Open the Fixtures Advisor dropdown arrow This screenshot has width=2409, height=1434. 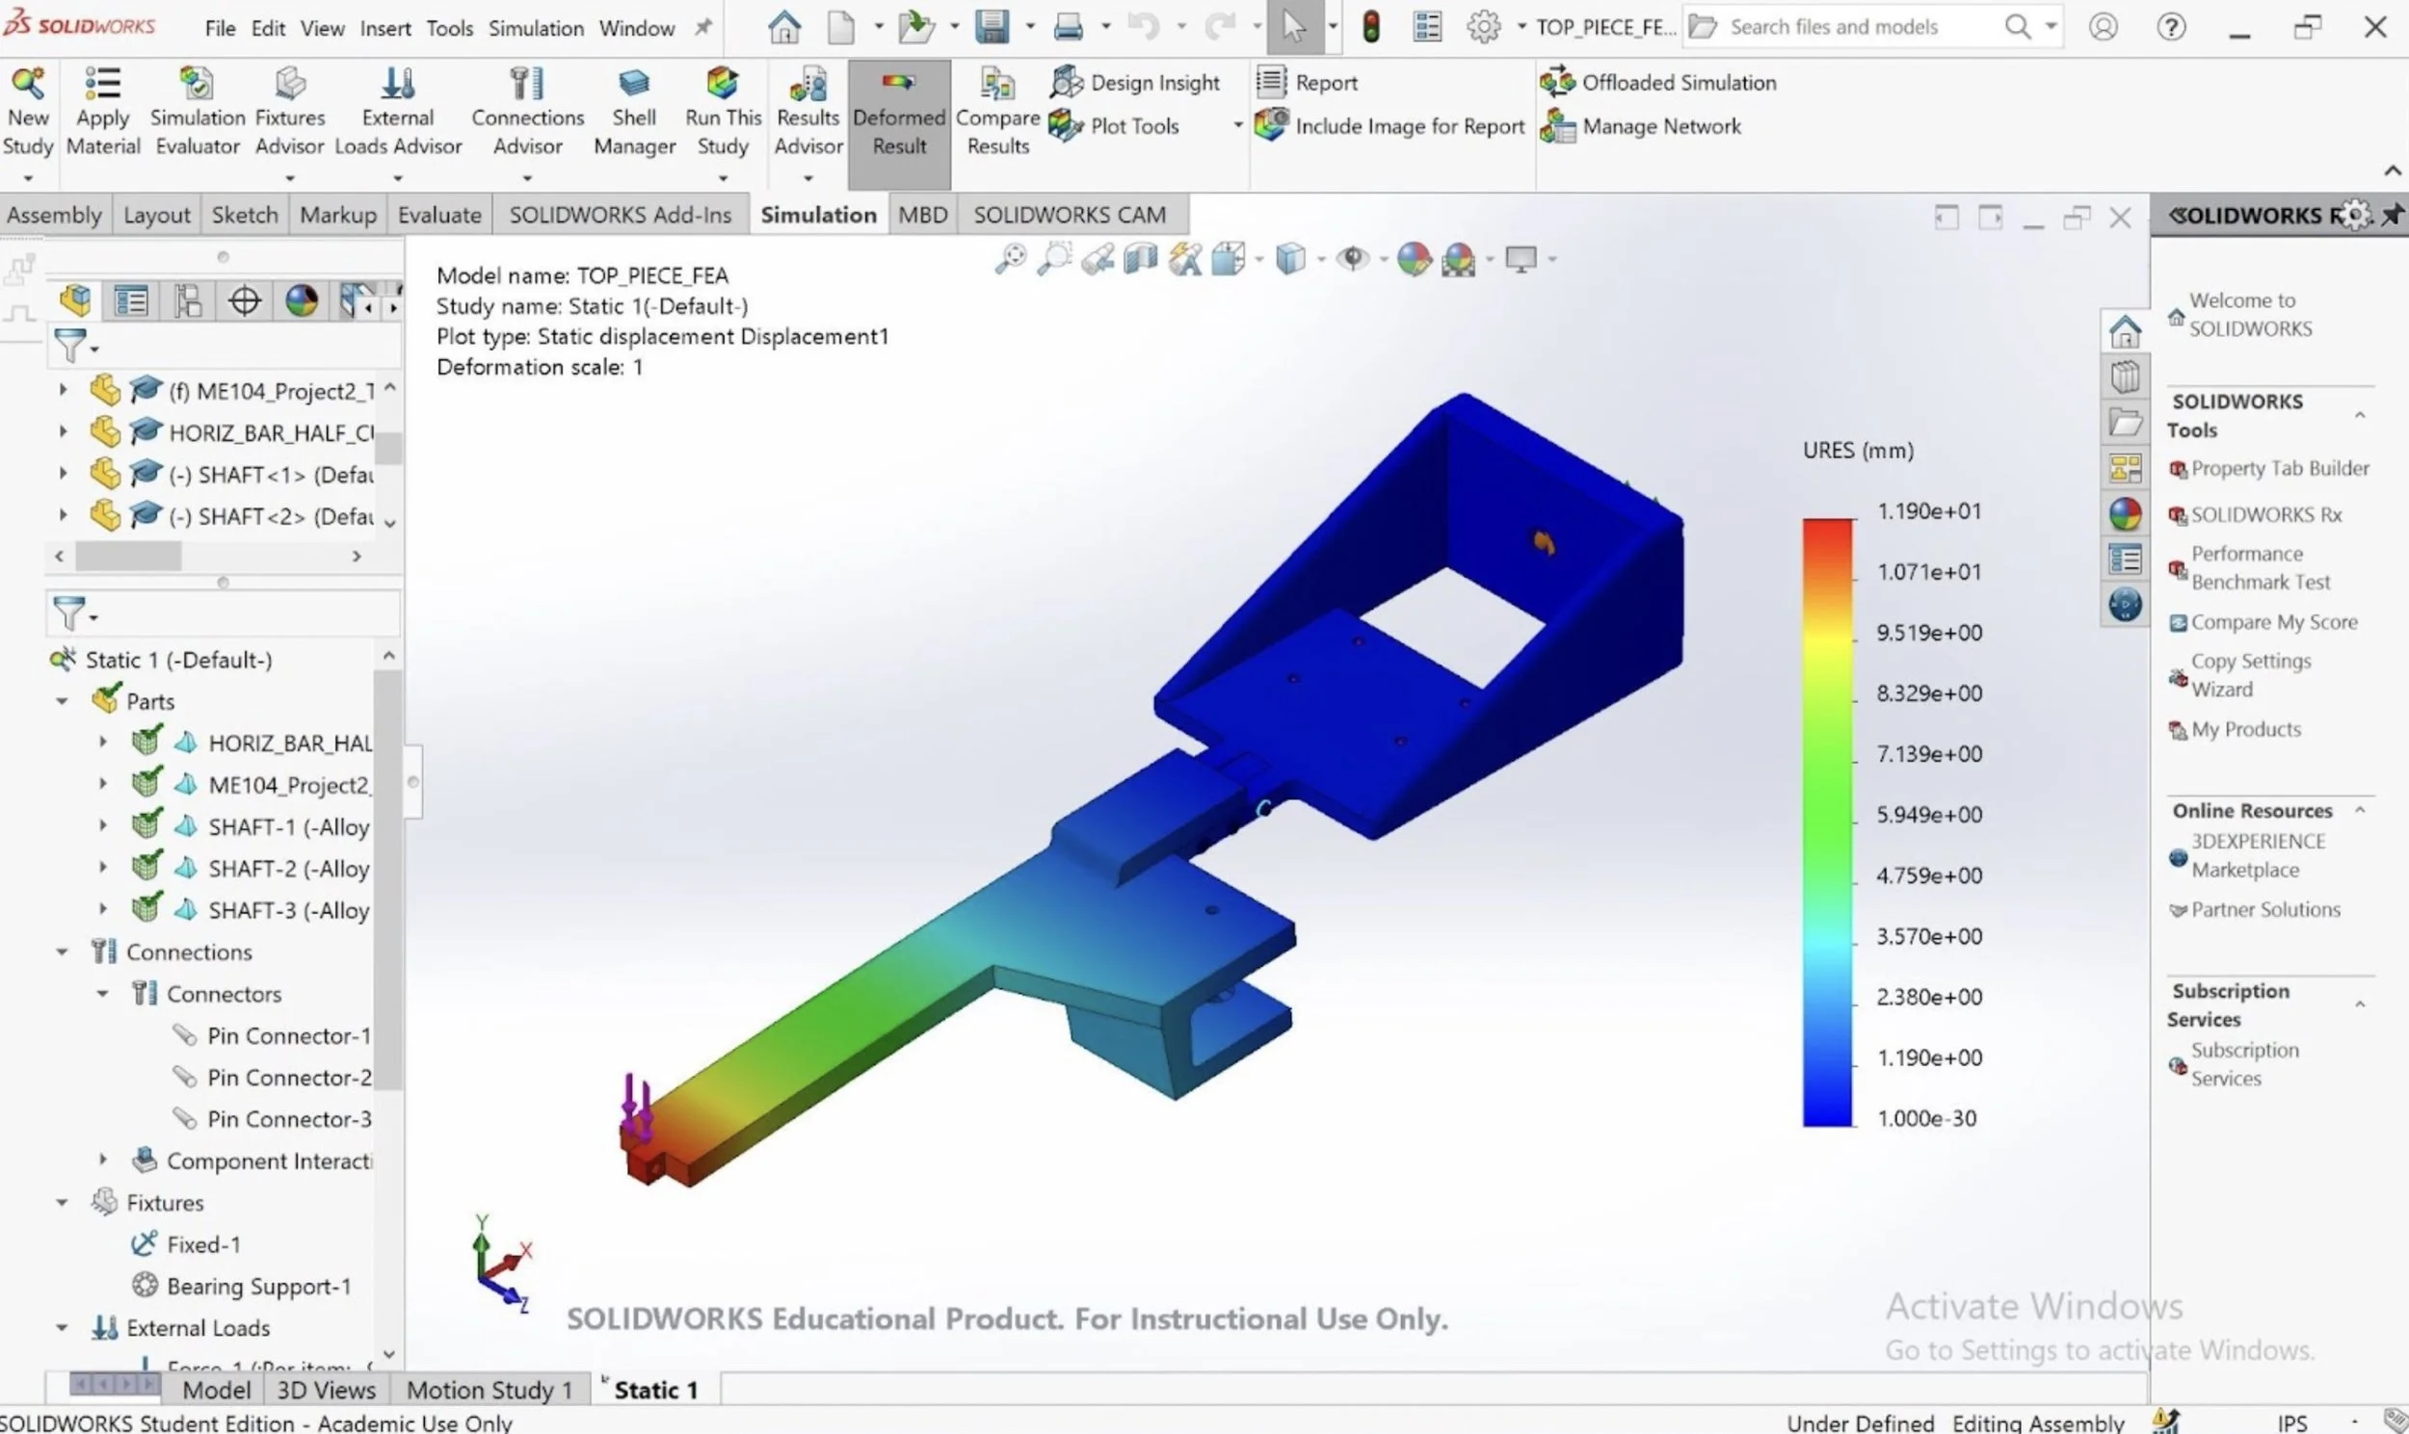point(289,178)
